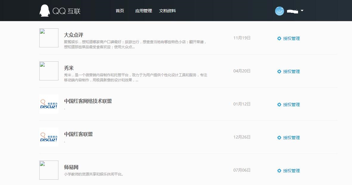Click the gear icon beside 中国红客联盟
352x185 pixels.
click(x=279, y=138)
